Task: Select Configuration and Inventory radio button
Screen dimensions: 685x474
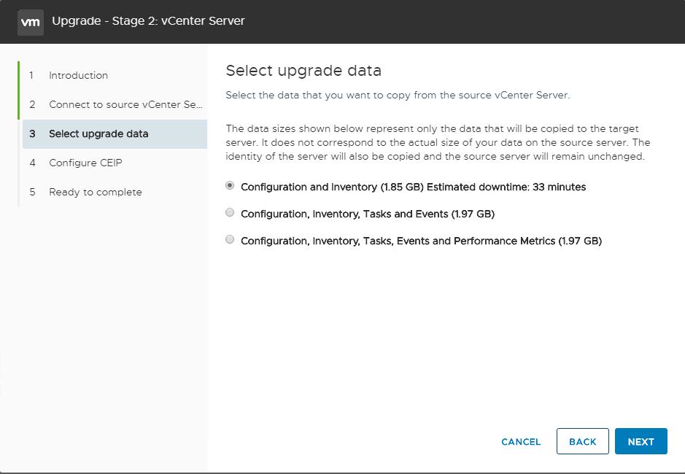Action: [230, 186]
